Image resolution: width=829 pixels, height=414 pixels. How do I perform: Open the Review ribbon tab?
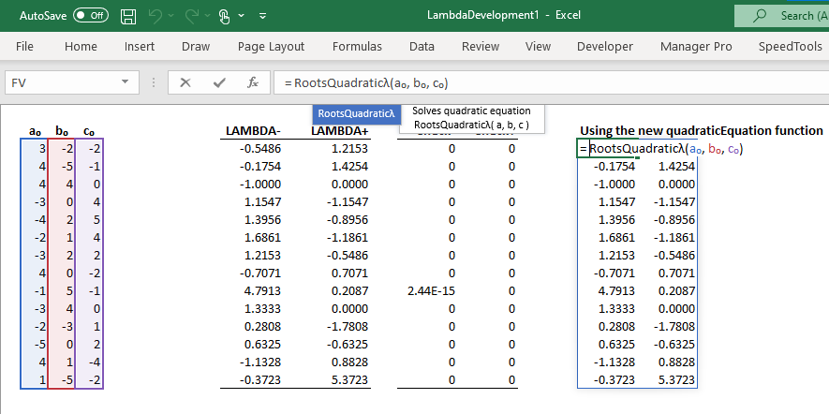click(480, 47)
